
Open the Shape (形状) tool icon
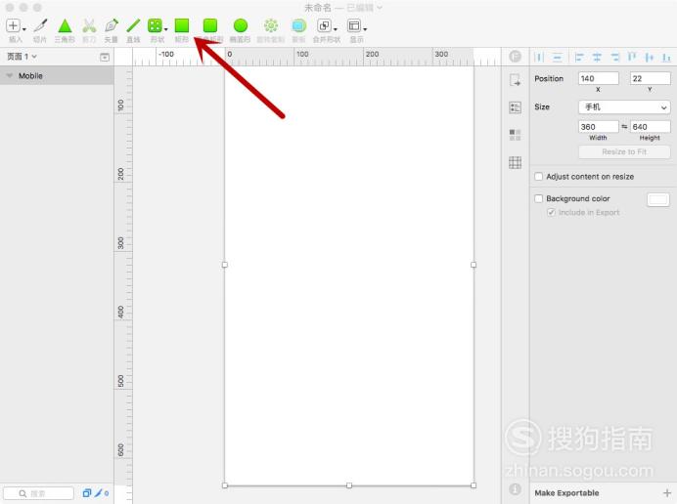(x=155, y=25)
